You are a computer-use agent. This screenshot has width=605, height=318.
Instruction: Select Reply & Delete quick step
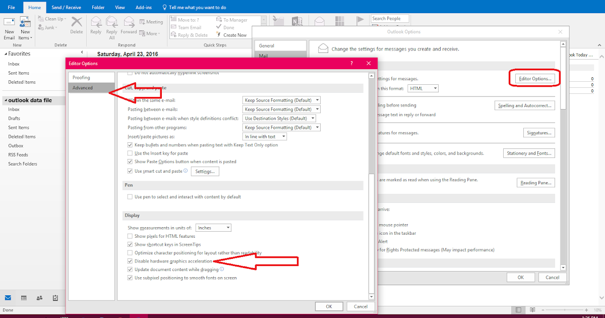click(x=189, y=35)
